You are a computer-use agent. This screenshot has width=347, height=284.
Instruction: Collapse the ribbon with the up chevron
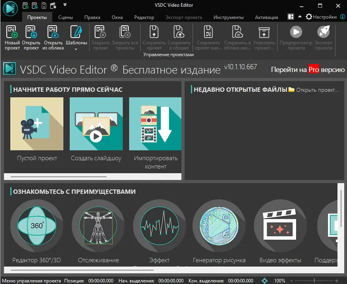click(300, 17)
